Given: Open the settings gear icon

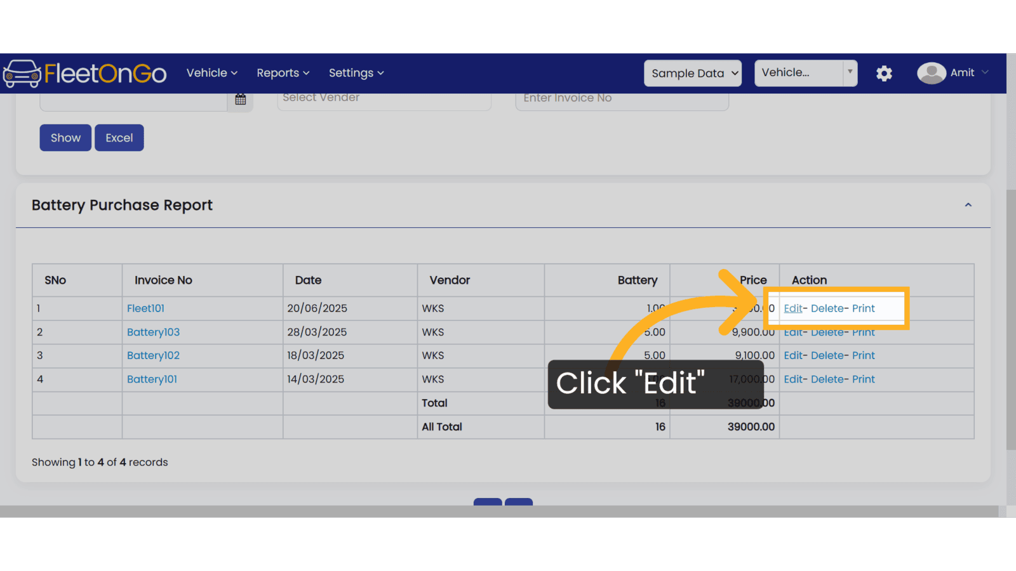Looking at the screenshot, I should coord(884,74).
